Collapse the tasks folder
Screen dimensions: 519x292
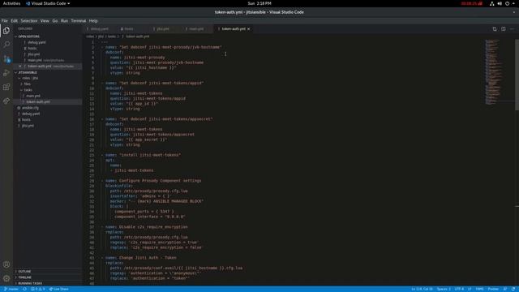[x=48, y=90]
